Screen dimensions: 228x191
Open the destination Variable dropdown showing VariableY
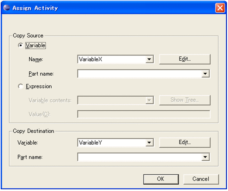pyautogui.click(x=149, y=142)
